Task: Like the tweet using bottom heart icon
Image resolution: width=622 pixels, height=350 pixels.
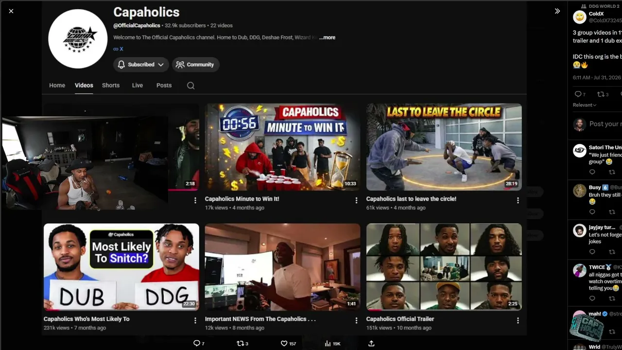Action: click(284, 343)
